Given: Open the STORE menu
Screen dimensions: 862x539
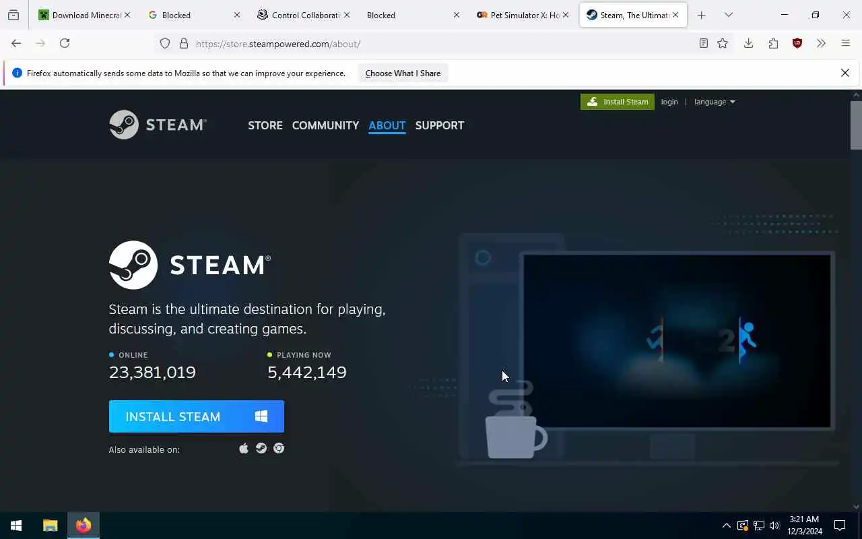Looking at the screenshot, I should point(265,125).
